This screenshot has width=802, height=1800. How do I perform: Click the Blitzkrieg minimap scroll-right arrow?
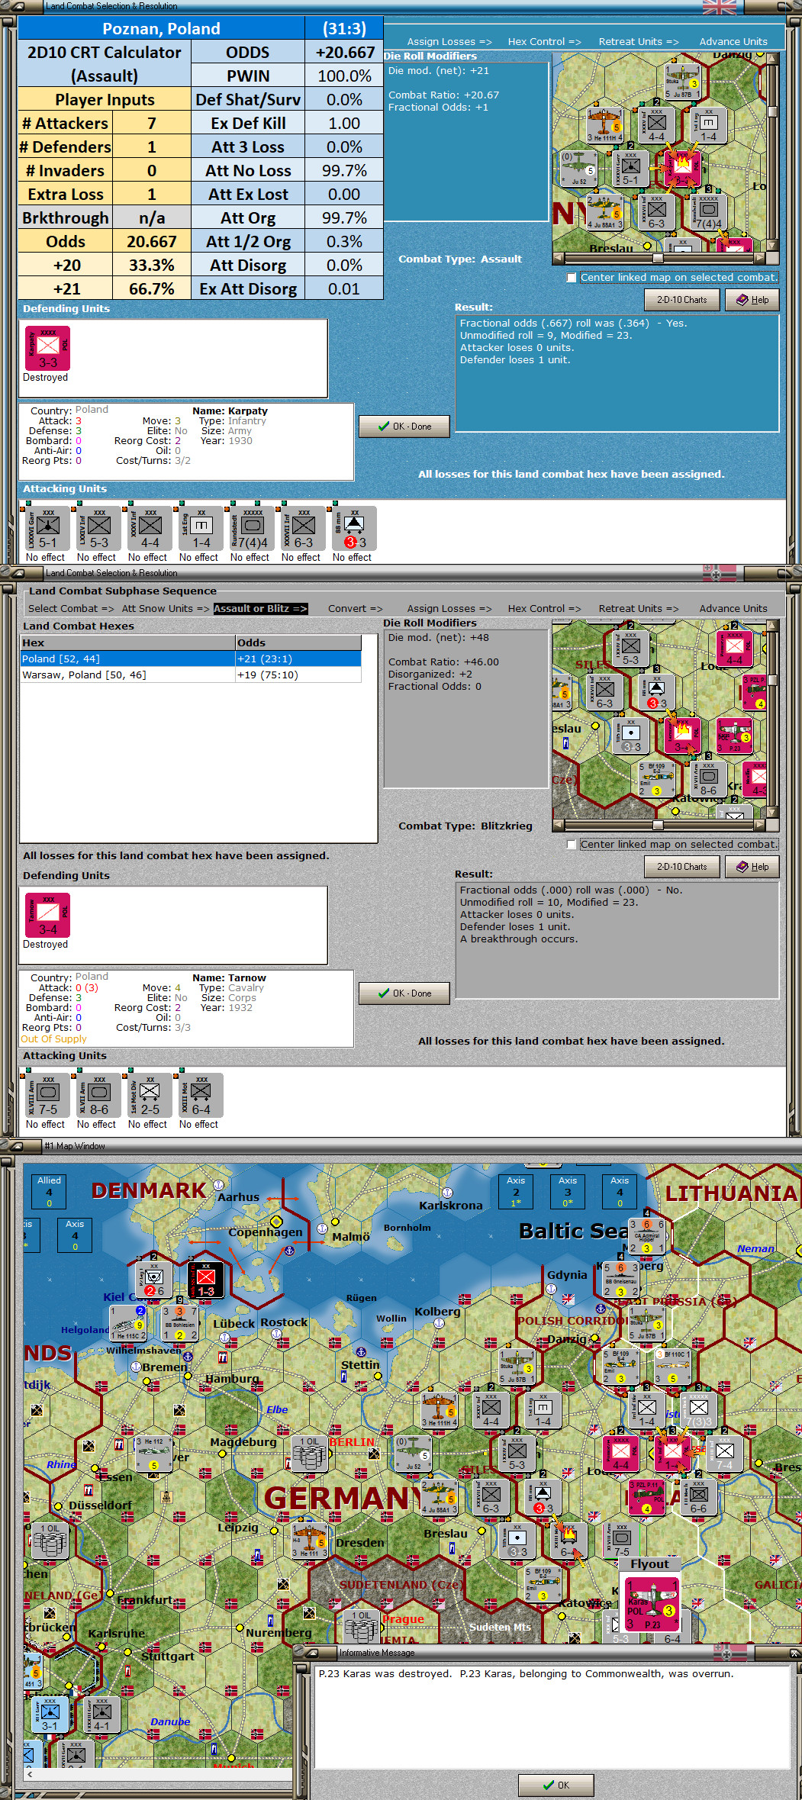(x=759, y=825)
